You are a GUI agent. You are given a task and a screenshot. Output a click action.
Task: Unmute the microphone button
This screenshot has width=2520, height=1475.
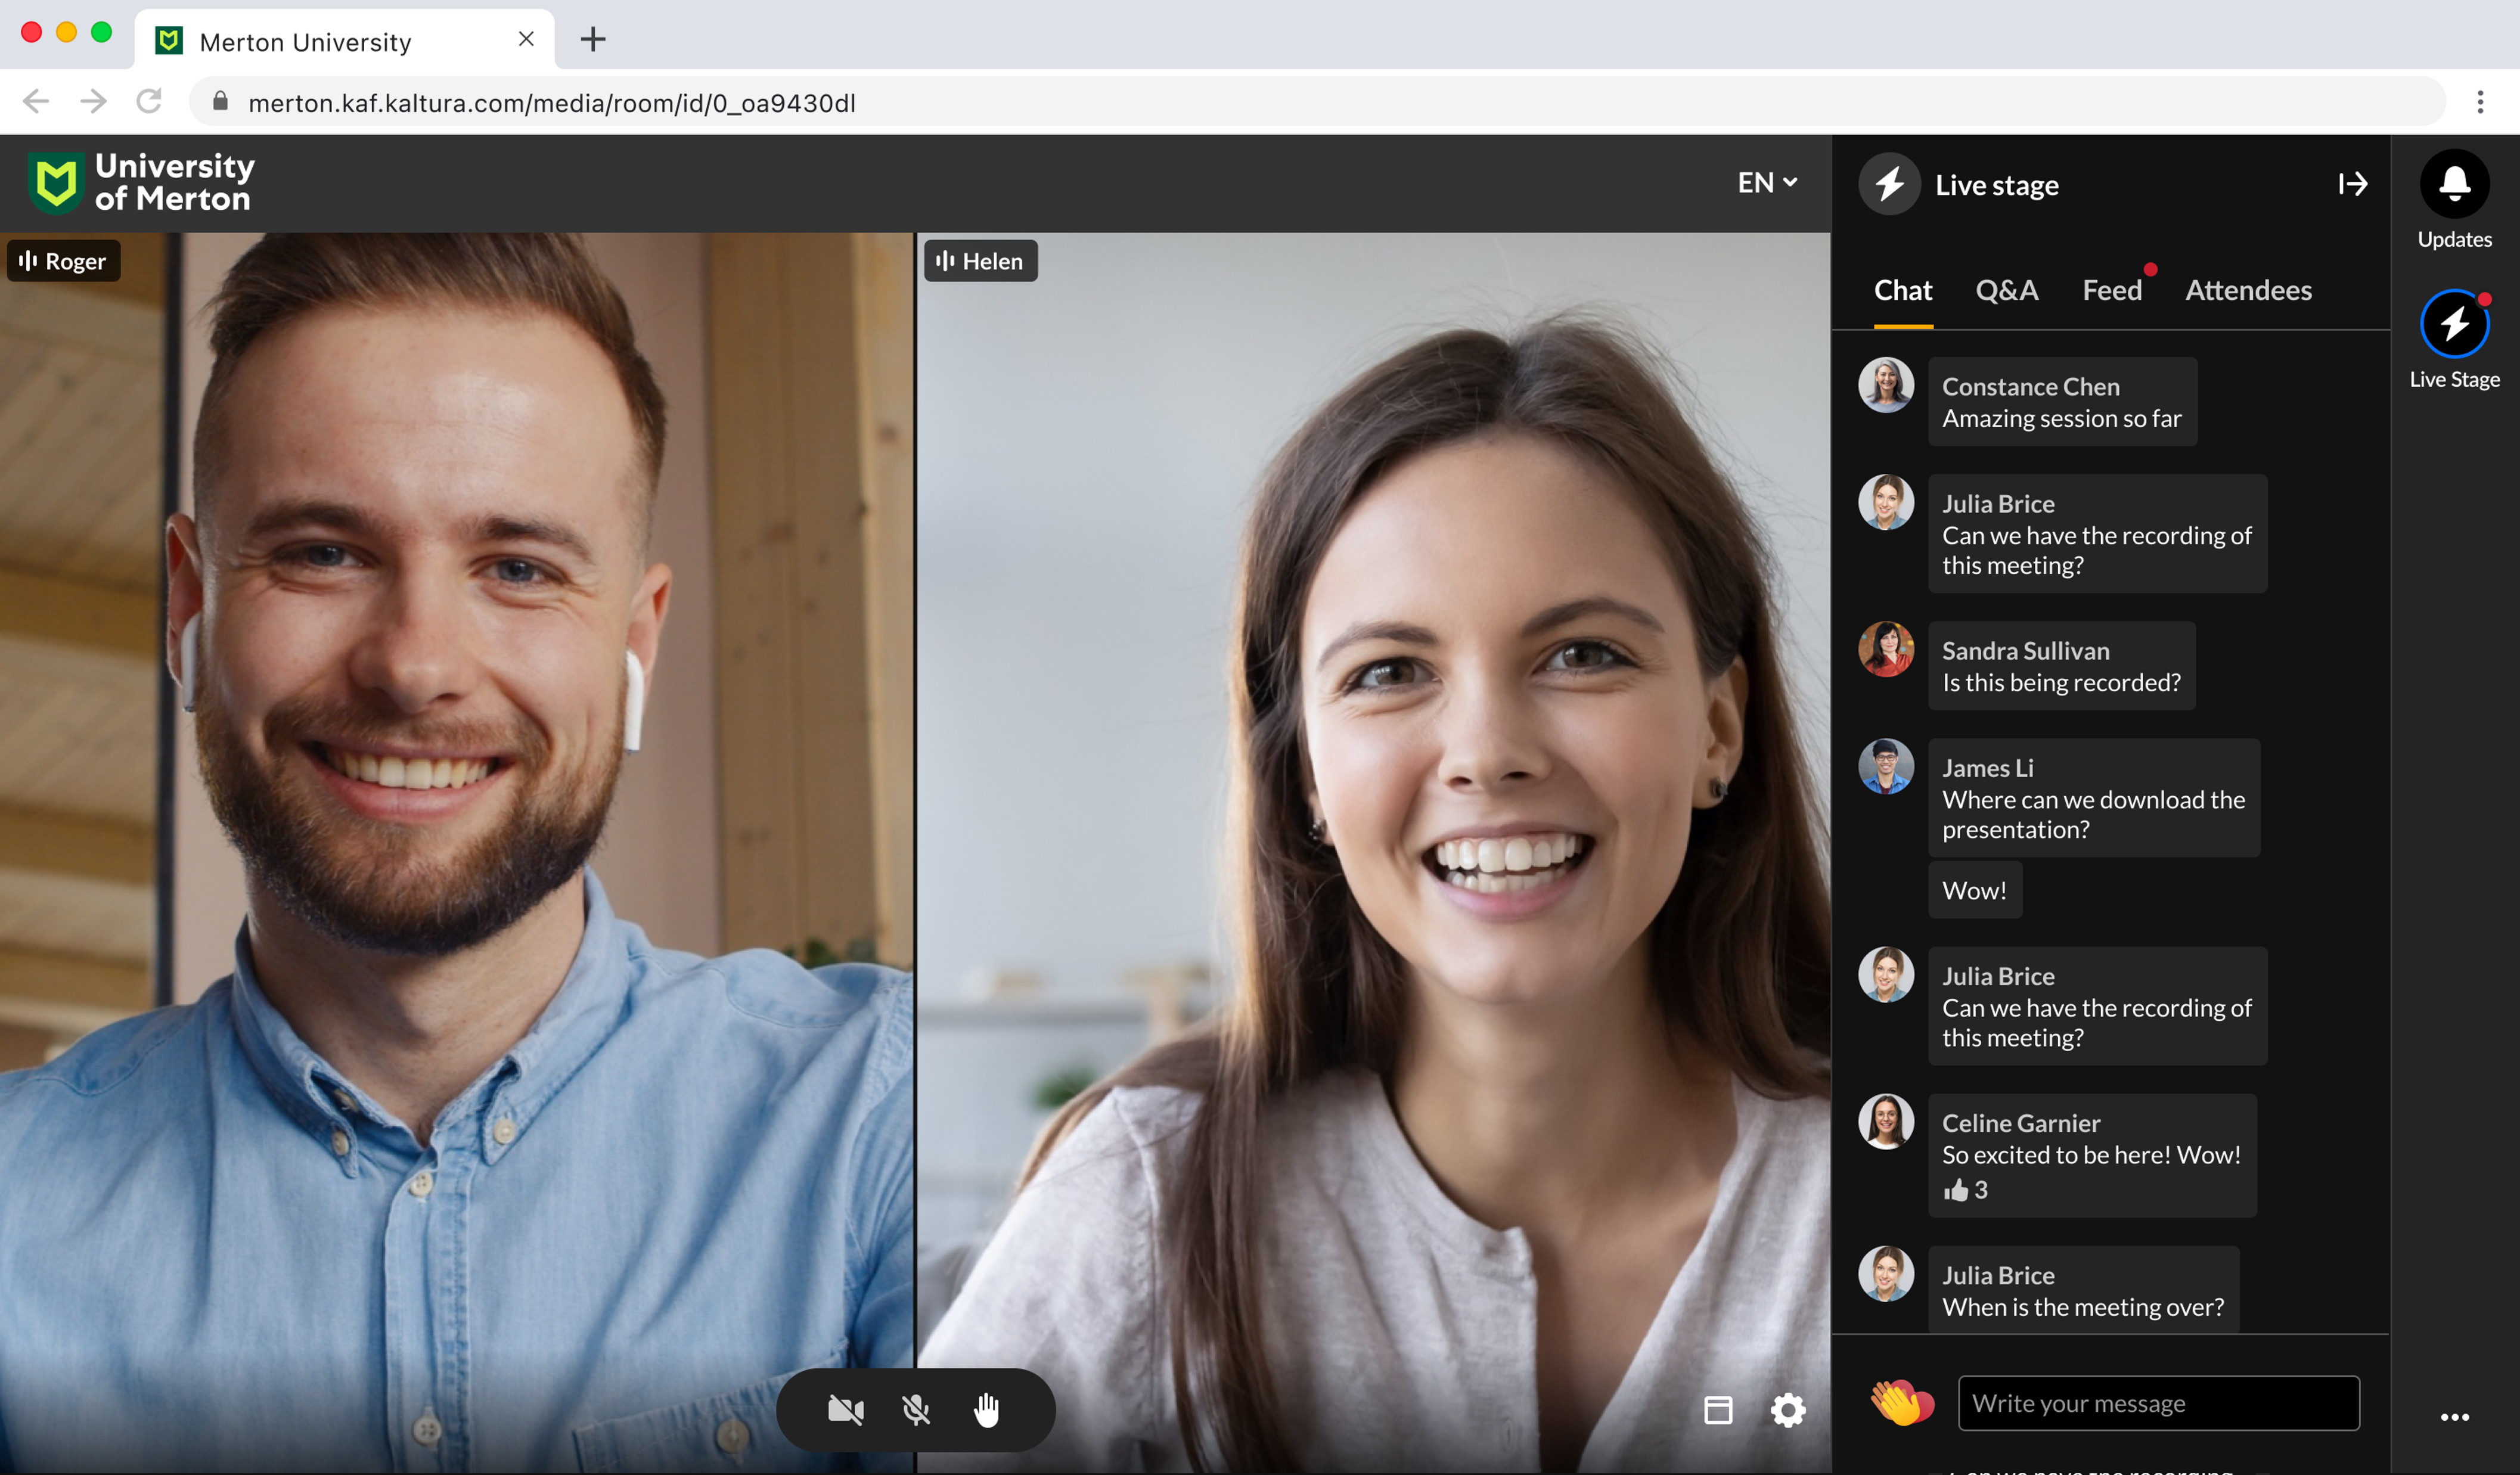(916, 1410)
